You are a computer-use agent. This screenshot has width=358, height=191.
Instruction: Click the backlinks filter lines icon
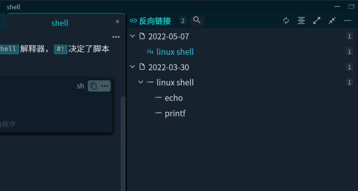point(301,21)
